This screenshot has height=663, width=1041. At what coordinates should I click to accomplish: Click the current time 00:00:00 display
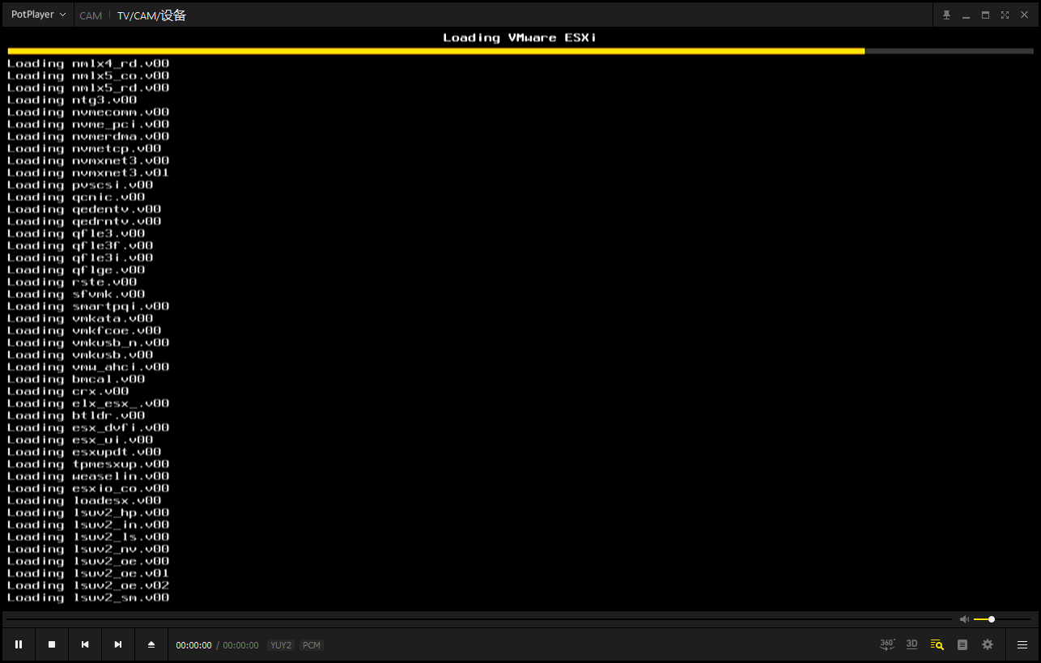click(193, 645)
